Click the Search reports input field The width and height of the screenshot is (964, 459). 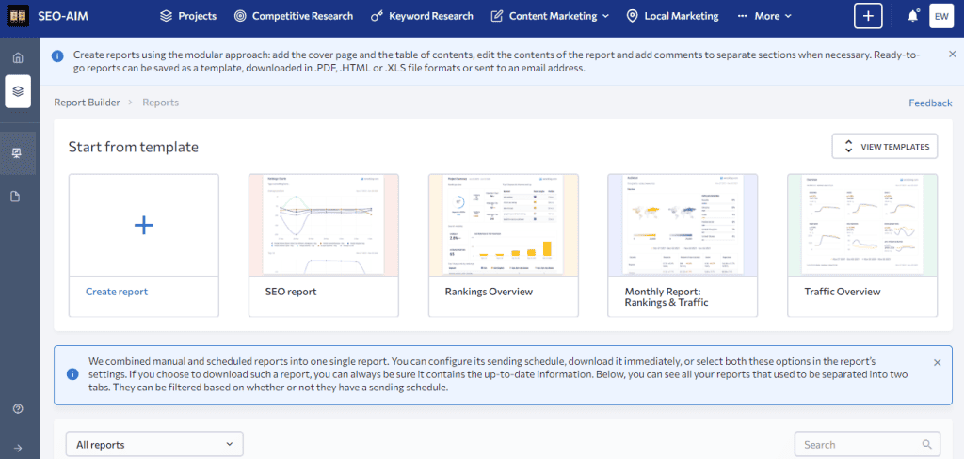point(867,444)
